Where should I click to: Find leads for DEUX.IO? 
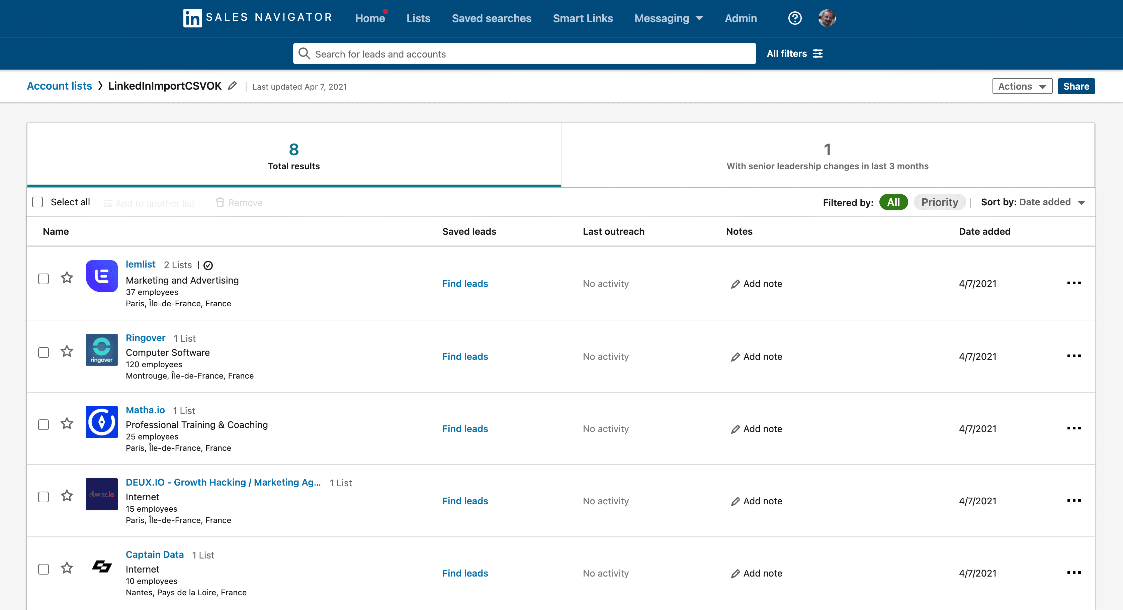(465, 501)
